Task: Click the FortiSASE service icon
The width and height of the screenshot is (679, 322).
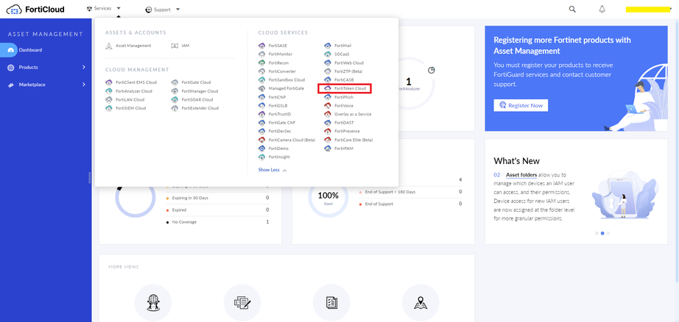Action: click(x=261, y=46)
